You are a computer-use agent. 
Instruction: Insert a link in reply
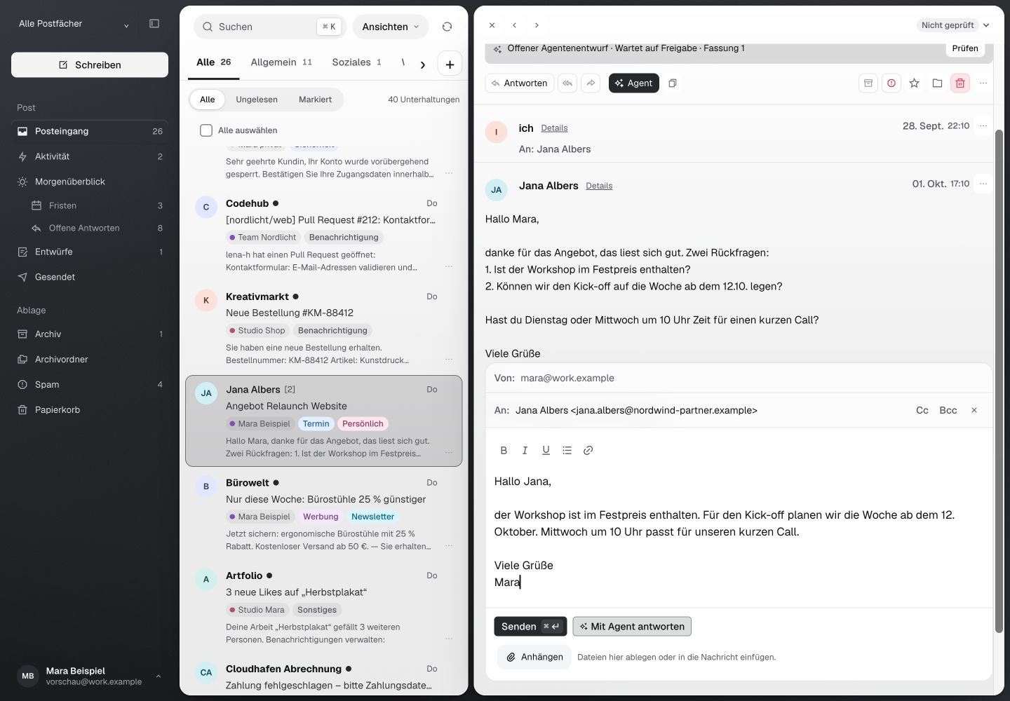[588, 450]
